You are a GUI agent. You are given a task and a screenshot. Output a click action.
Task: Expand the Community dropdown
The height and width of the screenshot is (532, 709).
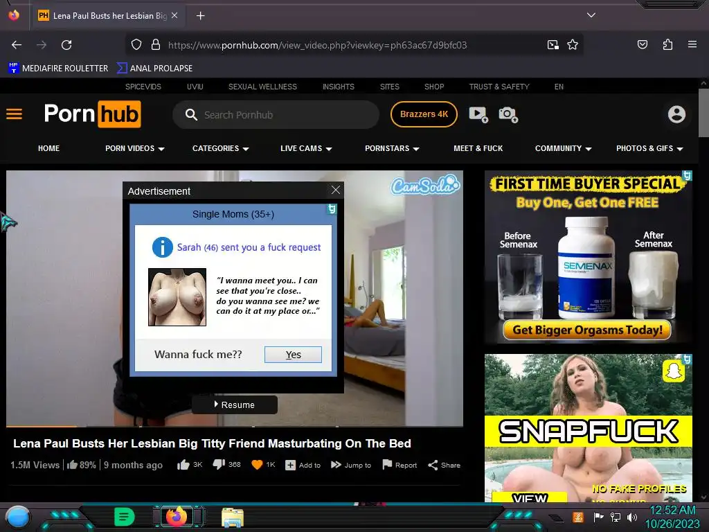(564, 148)
